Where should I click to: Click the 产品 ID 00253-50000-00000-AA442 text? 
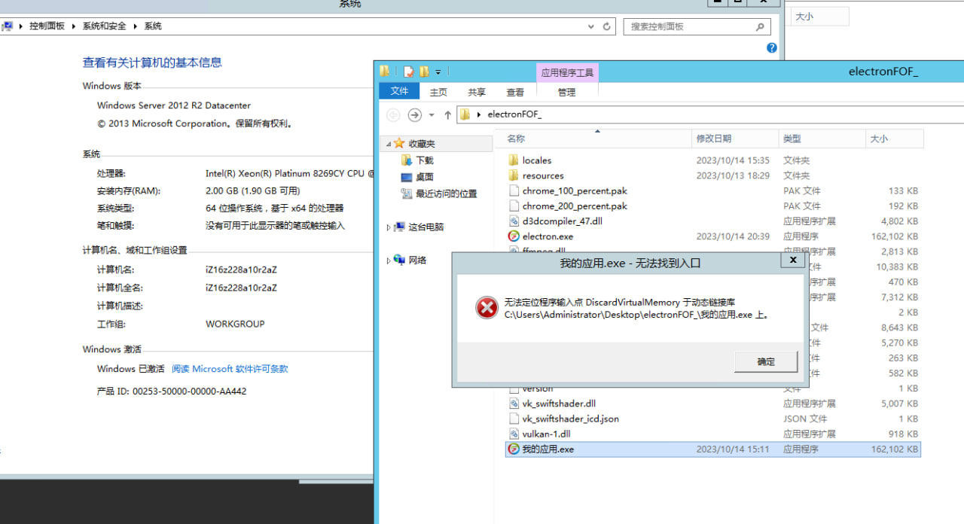click(x=172, y=391)
